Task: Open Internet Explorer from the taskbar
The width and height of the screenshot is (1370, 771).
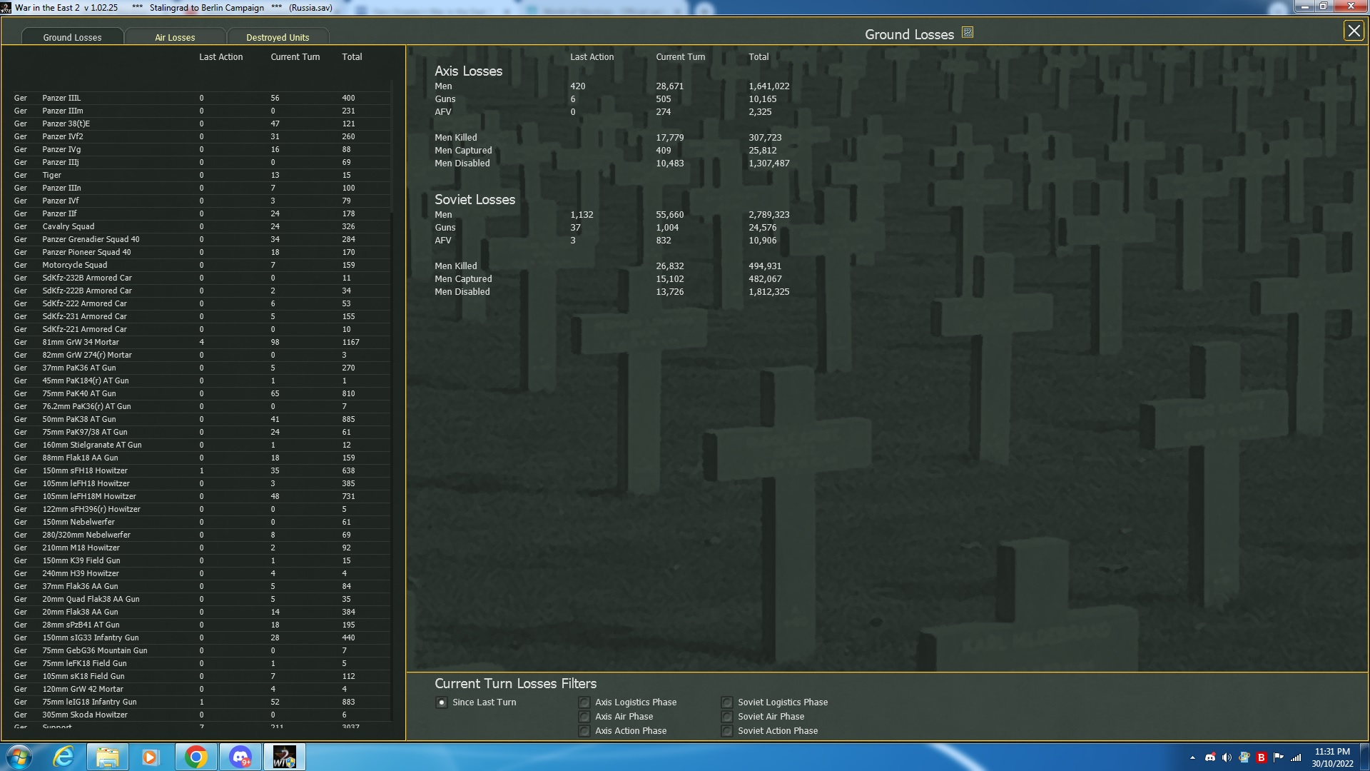Action: [x=64, y=757]
